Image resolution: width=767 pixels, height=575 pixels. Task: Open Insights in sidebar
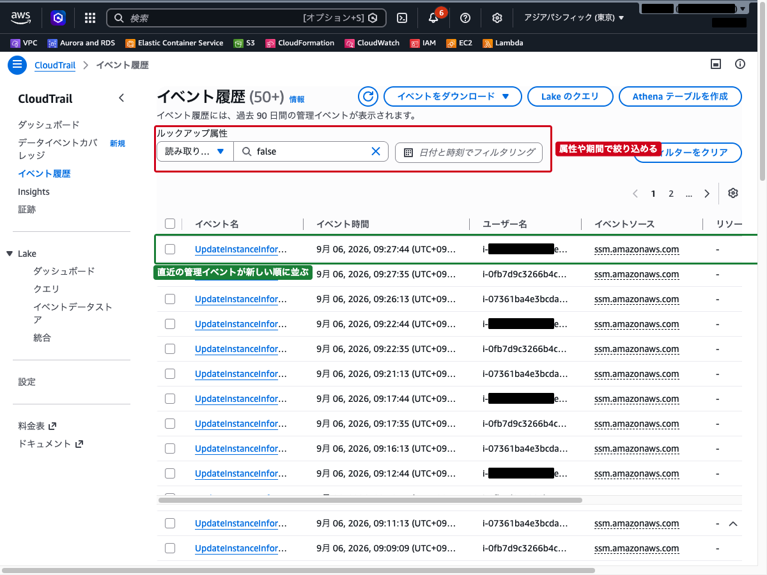tap(34, 192)
